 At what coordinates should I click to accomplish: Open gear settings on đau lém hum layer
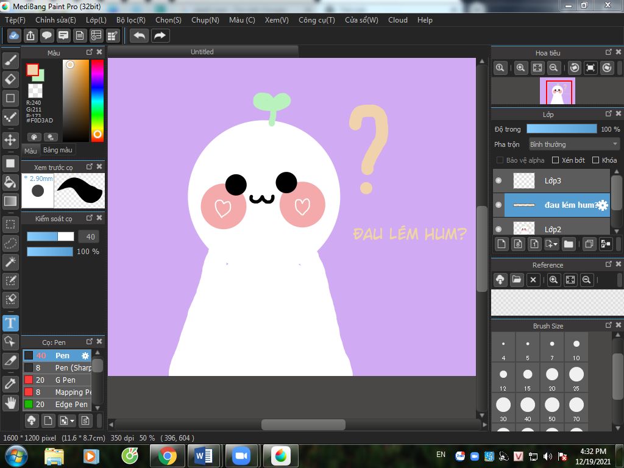(603, 205)
